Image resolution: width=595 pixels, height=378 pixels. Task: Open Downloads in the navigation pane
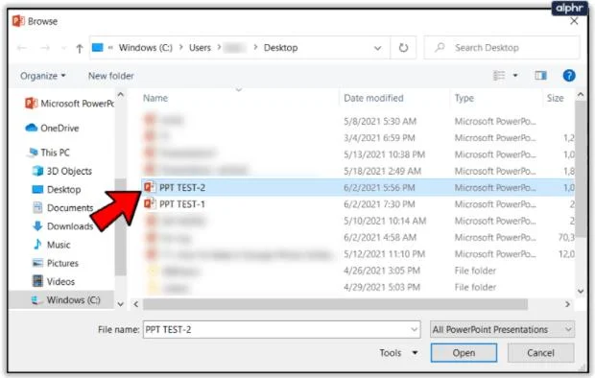point(63,226)
